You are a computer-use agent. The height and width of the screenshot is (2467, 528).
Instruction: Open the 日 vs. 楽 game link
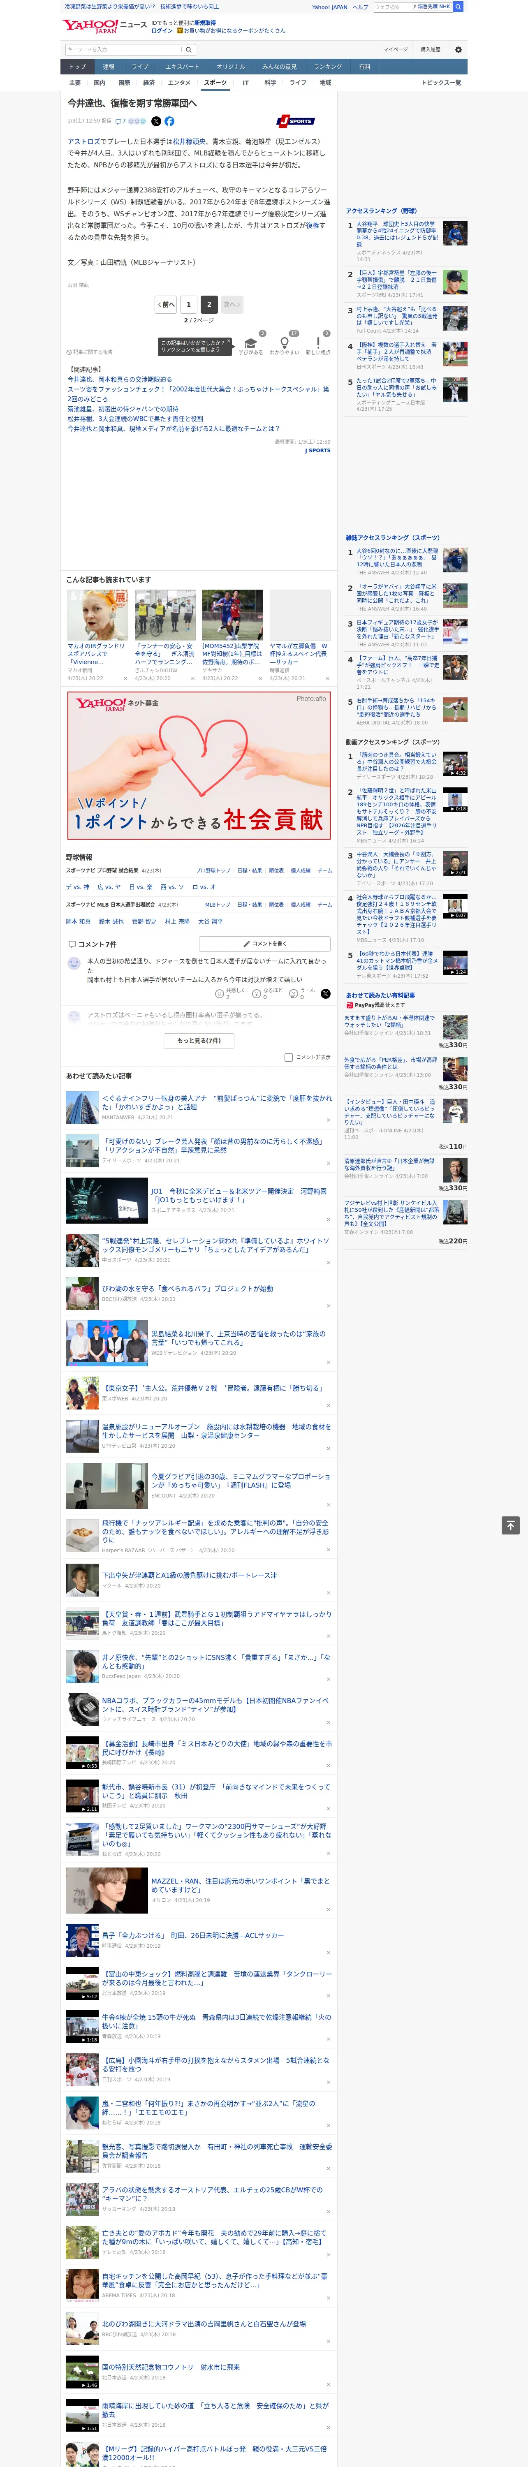[141, 887]
